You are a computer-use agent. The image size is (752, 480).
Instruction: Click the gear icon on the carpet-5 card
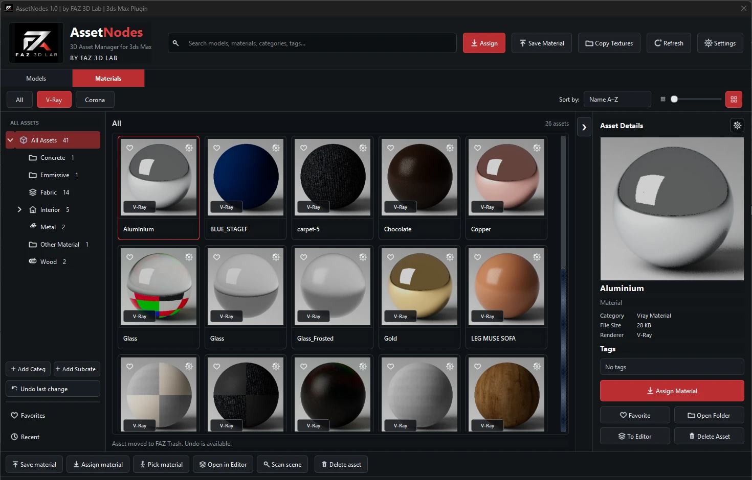[363, 148]
